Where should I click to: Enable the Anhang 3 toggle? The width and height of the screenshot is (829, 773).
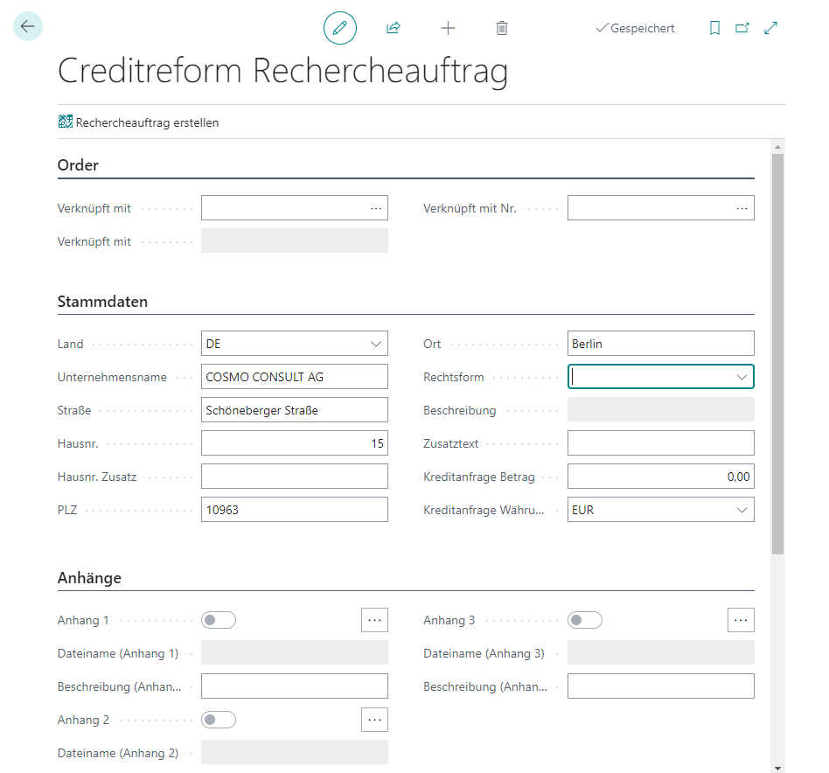pyautogui.click(x=584, y=619)
